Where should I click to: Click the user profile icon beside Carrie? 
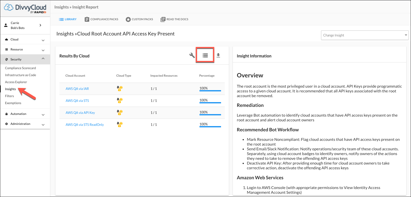[6, 25]
